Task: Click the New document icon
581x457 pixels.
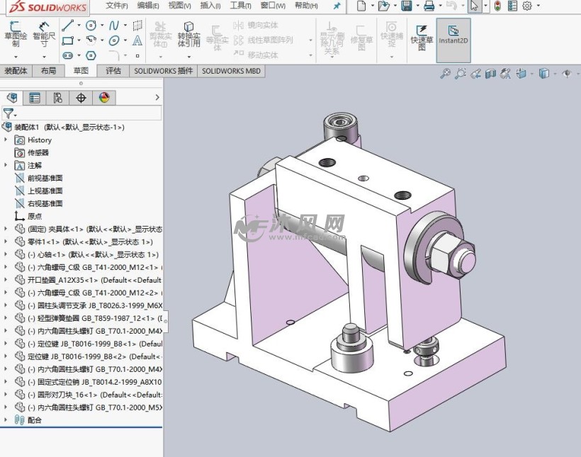Action: coord(361,6)
